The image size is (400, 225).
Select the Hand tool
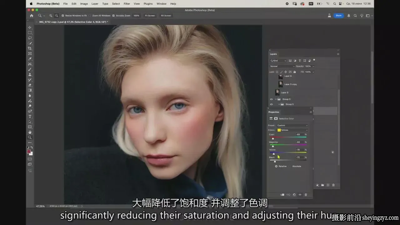(30, 132)
